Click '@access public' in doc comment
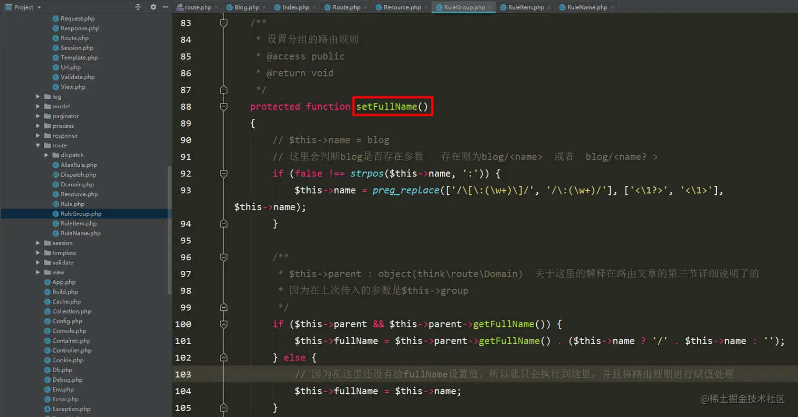The image size is (798, 417). click(x=306, y=56)
